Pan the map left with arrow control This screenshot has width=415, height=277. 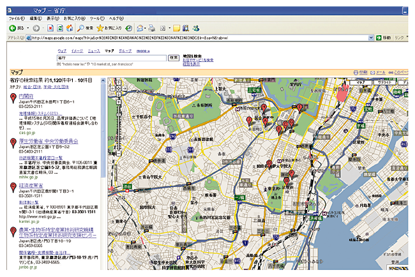click(x=113, y=88)
